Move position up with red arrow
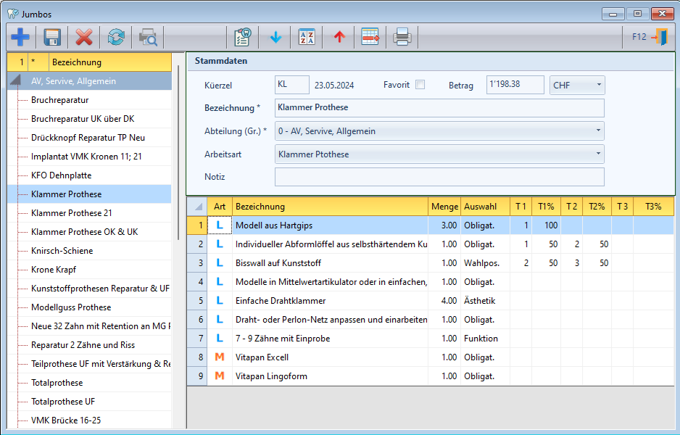Screen dimensions: 680x435 point(339,37)
